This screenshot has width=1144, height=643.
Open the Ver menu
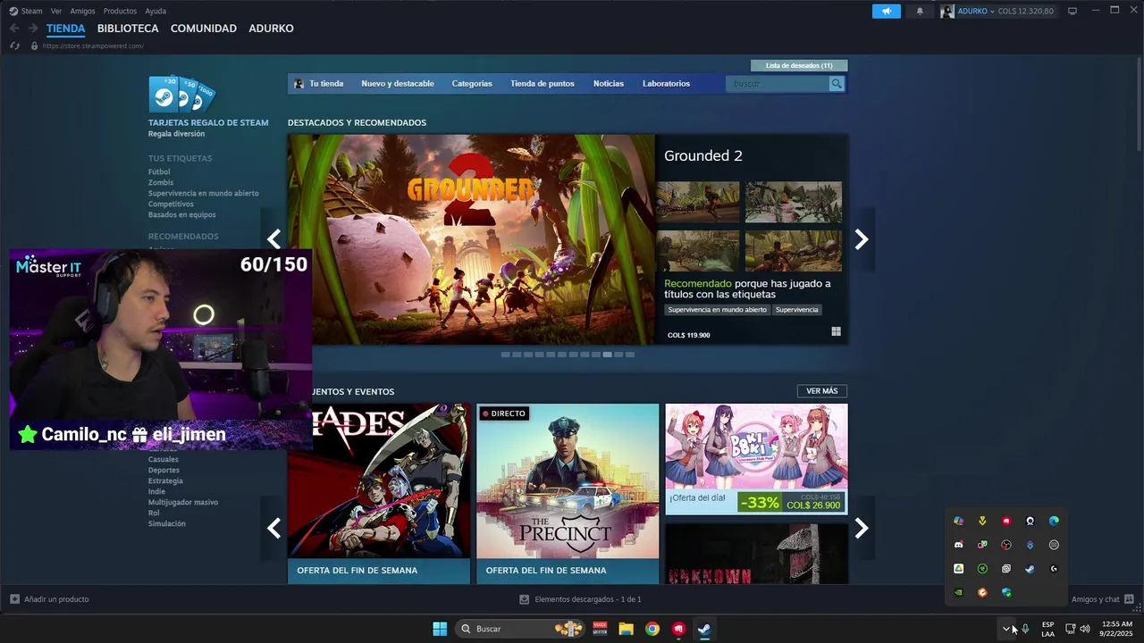(x=56, y=11)
